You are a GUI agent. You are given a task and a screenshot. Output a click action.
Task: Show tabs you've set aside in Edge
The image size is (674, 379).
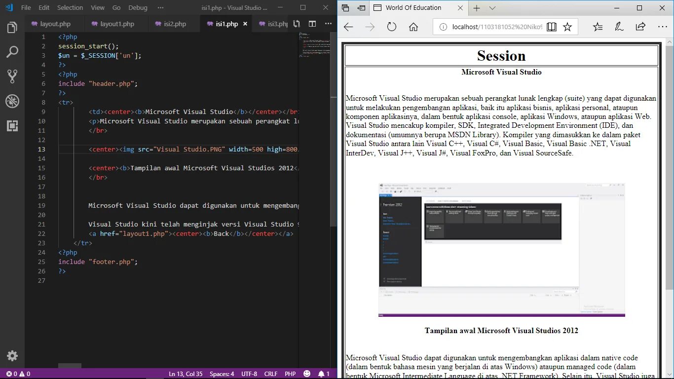[345, 8]
